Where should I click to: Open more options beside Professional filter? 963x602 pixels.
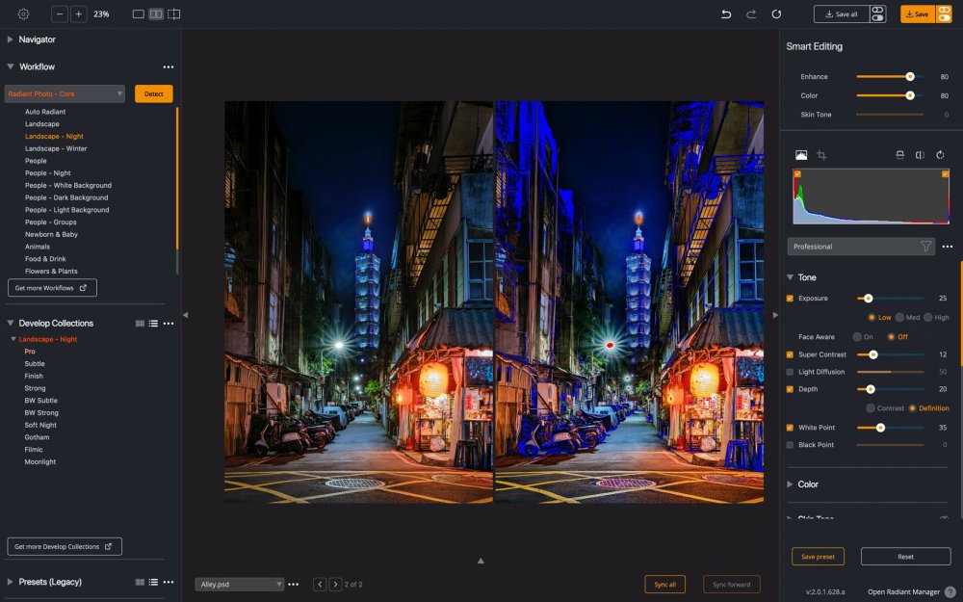click(x=948, y=247)
